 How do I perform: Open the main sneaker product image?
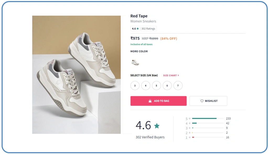tap(77, 75)
